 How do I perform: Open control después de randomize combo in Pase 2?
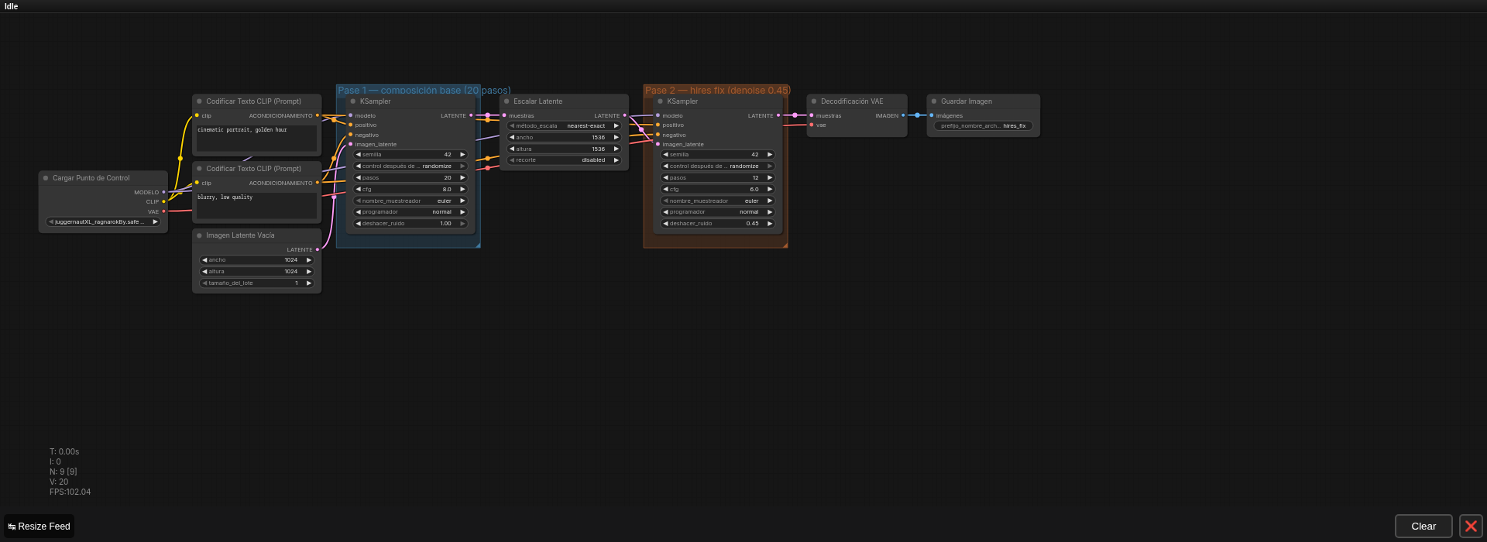pyautogui.click(x=718, y=166)
